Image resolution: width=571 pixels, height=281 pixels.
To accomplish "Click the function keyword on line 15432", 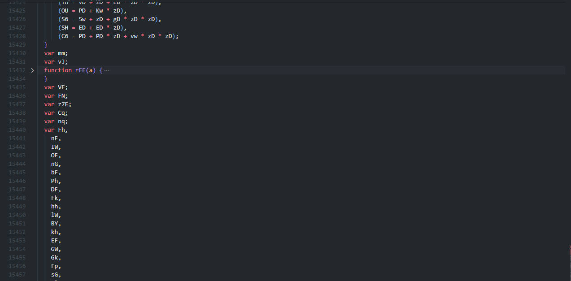I will click(x=58, y=70).
